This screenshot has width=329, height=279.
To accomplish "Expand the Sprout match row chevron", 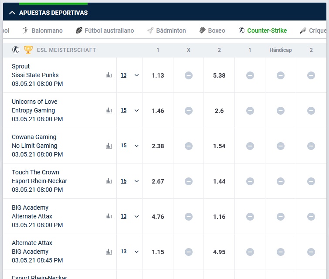I will point(136,75).
